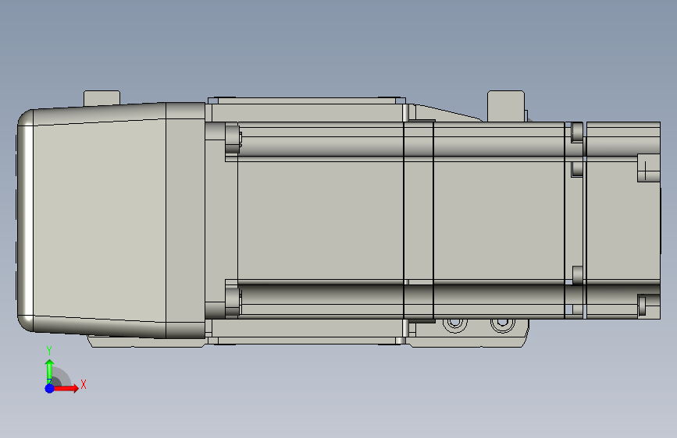Click the blue Z axis dot of the triad
677x438 pixels.
tap(49, 388)
